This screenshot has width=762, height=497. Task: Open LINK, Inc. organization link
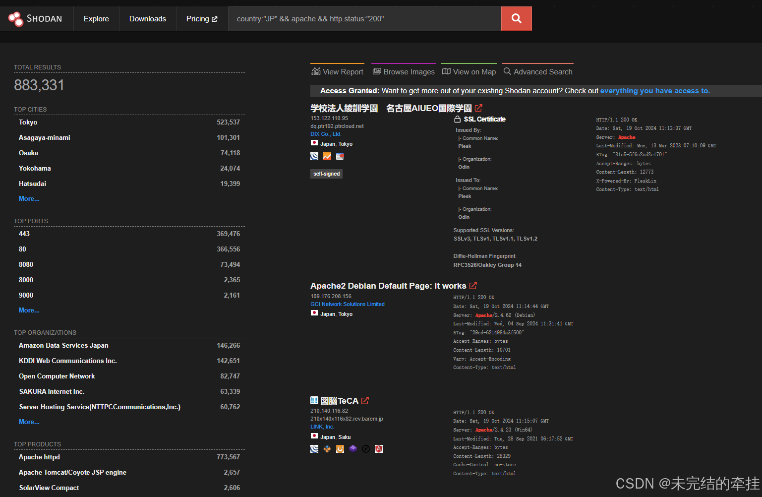tap(322, 427)
